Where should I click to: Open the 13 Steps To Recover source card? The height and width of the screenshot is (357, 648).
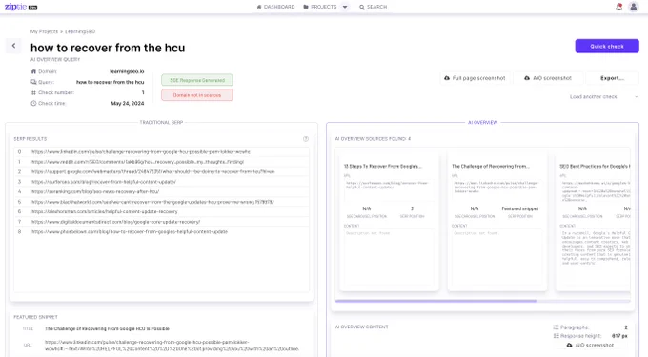pyautogui.click(x=389, y=223)
